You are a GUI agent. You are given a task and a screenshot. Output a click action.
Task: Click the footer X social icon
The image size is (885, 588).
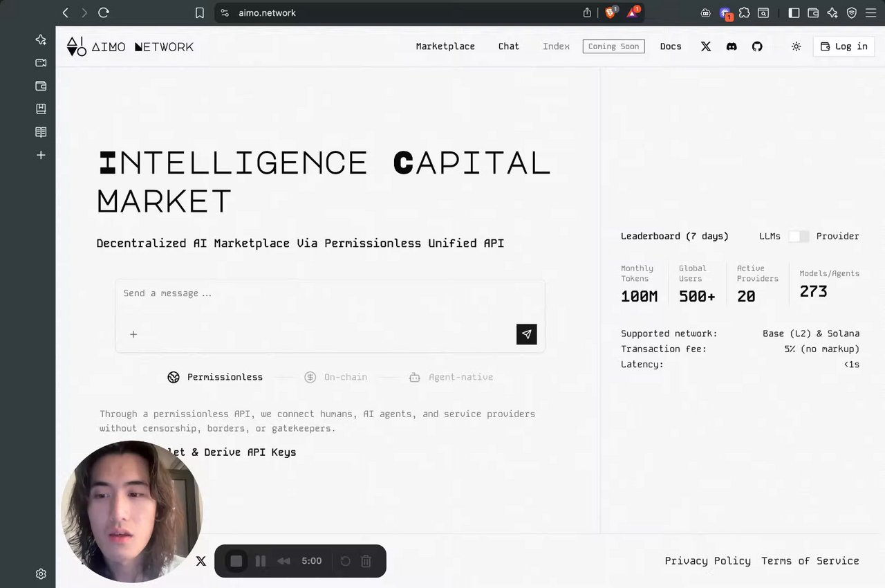click(201, 561)
